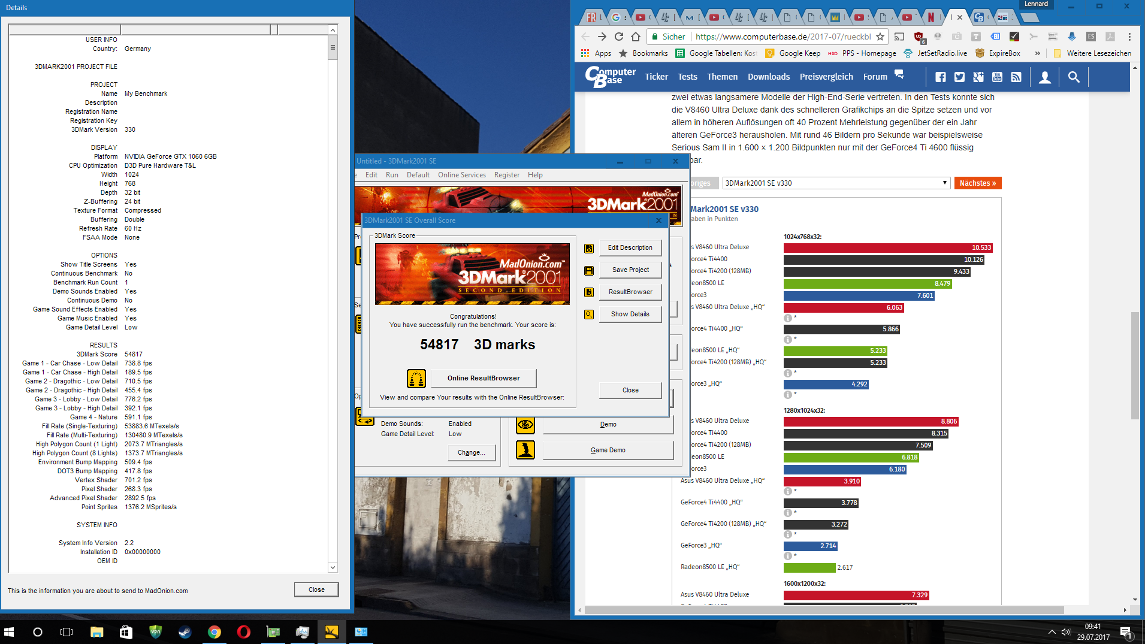
Task: Click the eye icon beside Demo
Action: coord(525,424)
